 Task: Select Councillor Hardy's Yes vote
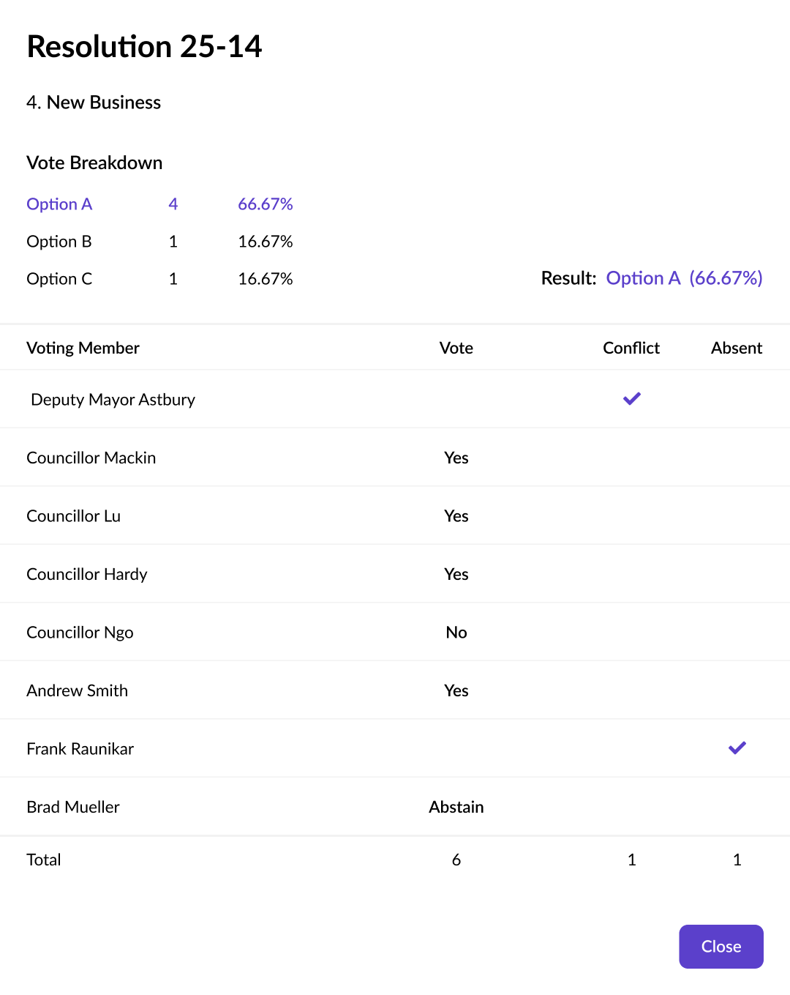[456, 574]
